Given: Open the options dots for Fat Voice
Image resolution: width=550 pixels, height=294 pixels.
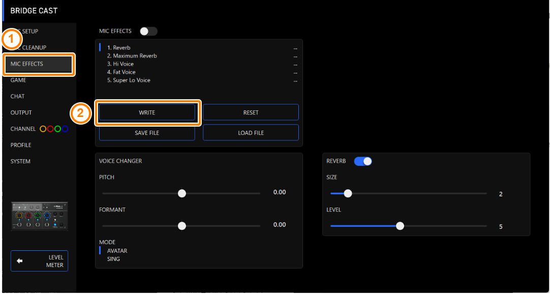Looking at the screenshot, I should [295, 73].
